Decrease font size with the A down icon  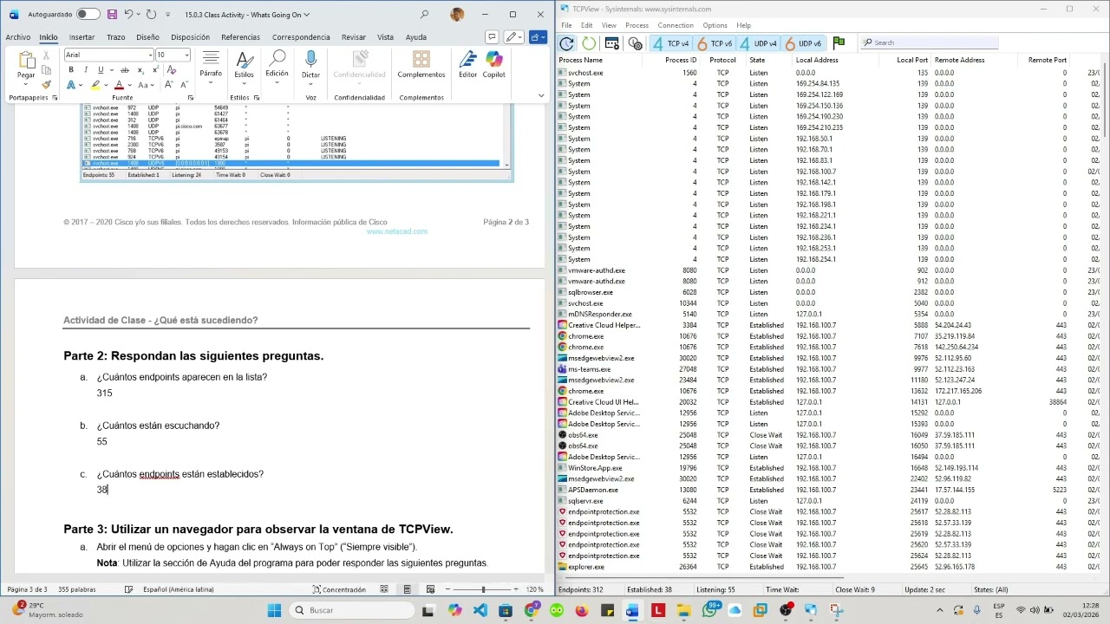tap(184, 85)
